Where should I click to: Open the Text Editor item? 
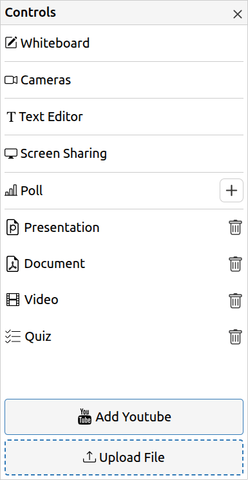(124, 117)
